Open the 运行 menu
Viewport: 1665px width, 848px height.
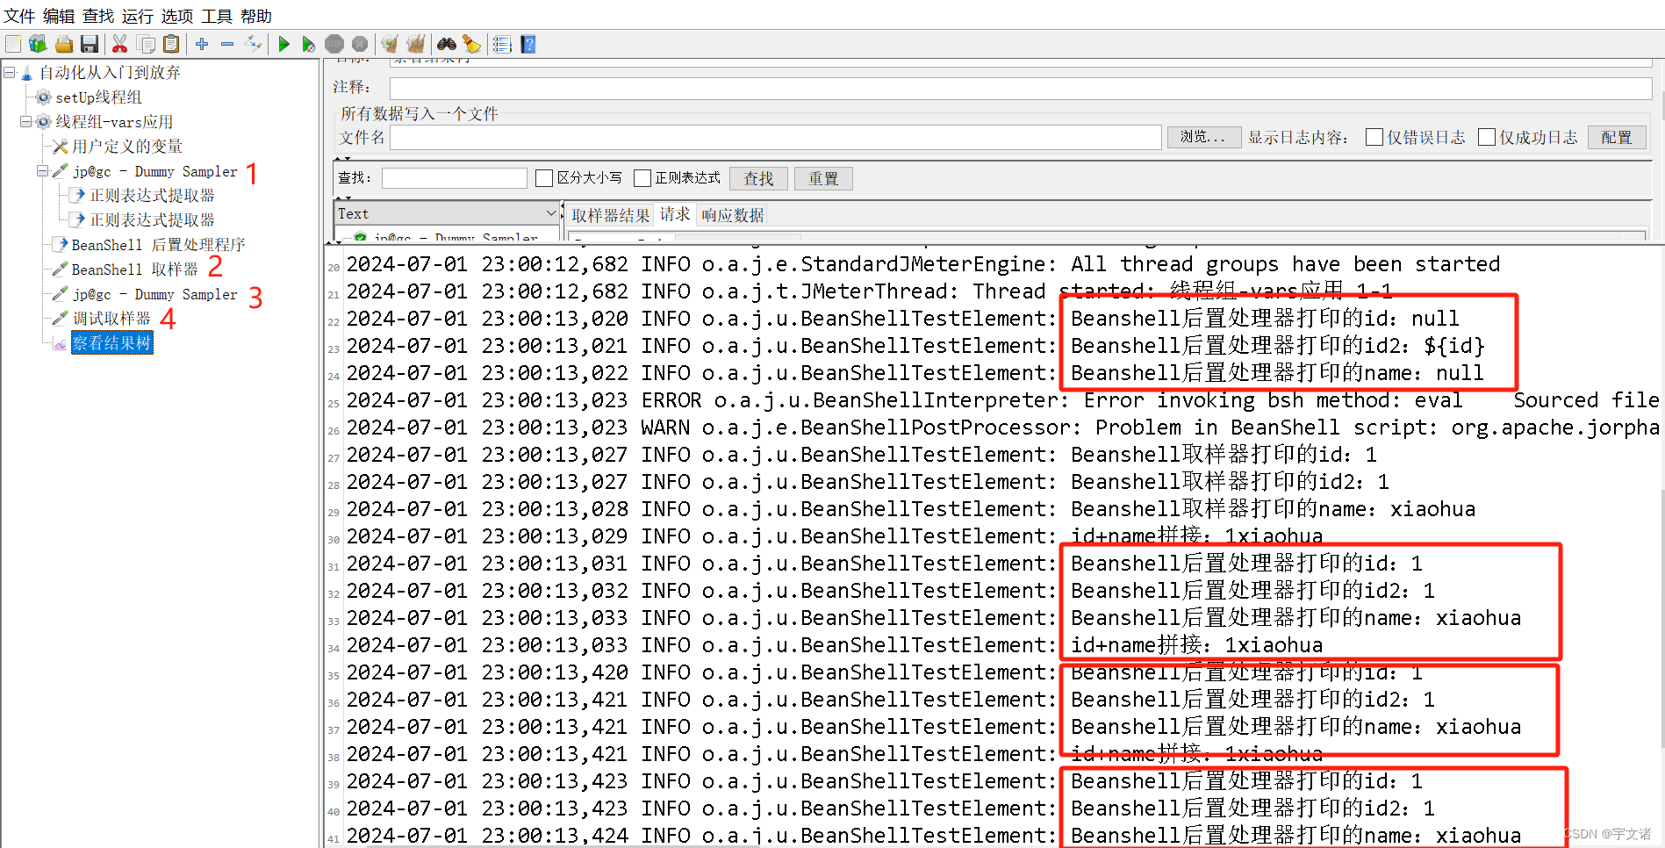point(136,16)
